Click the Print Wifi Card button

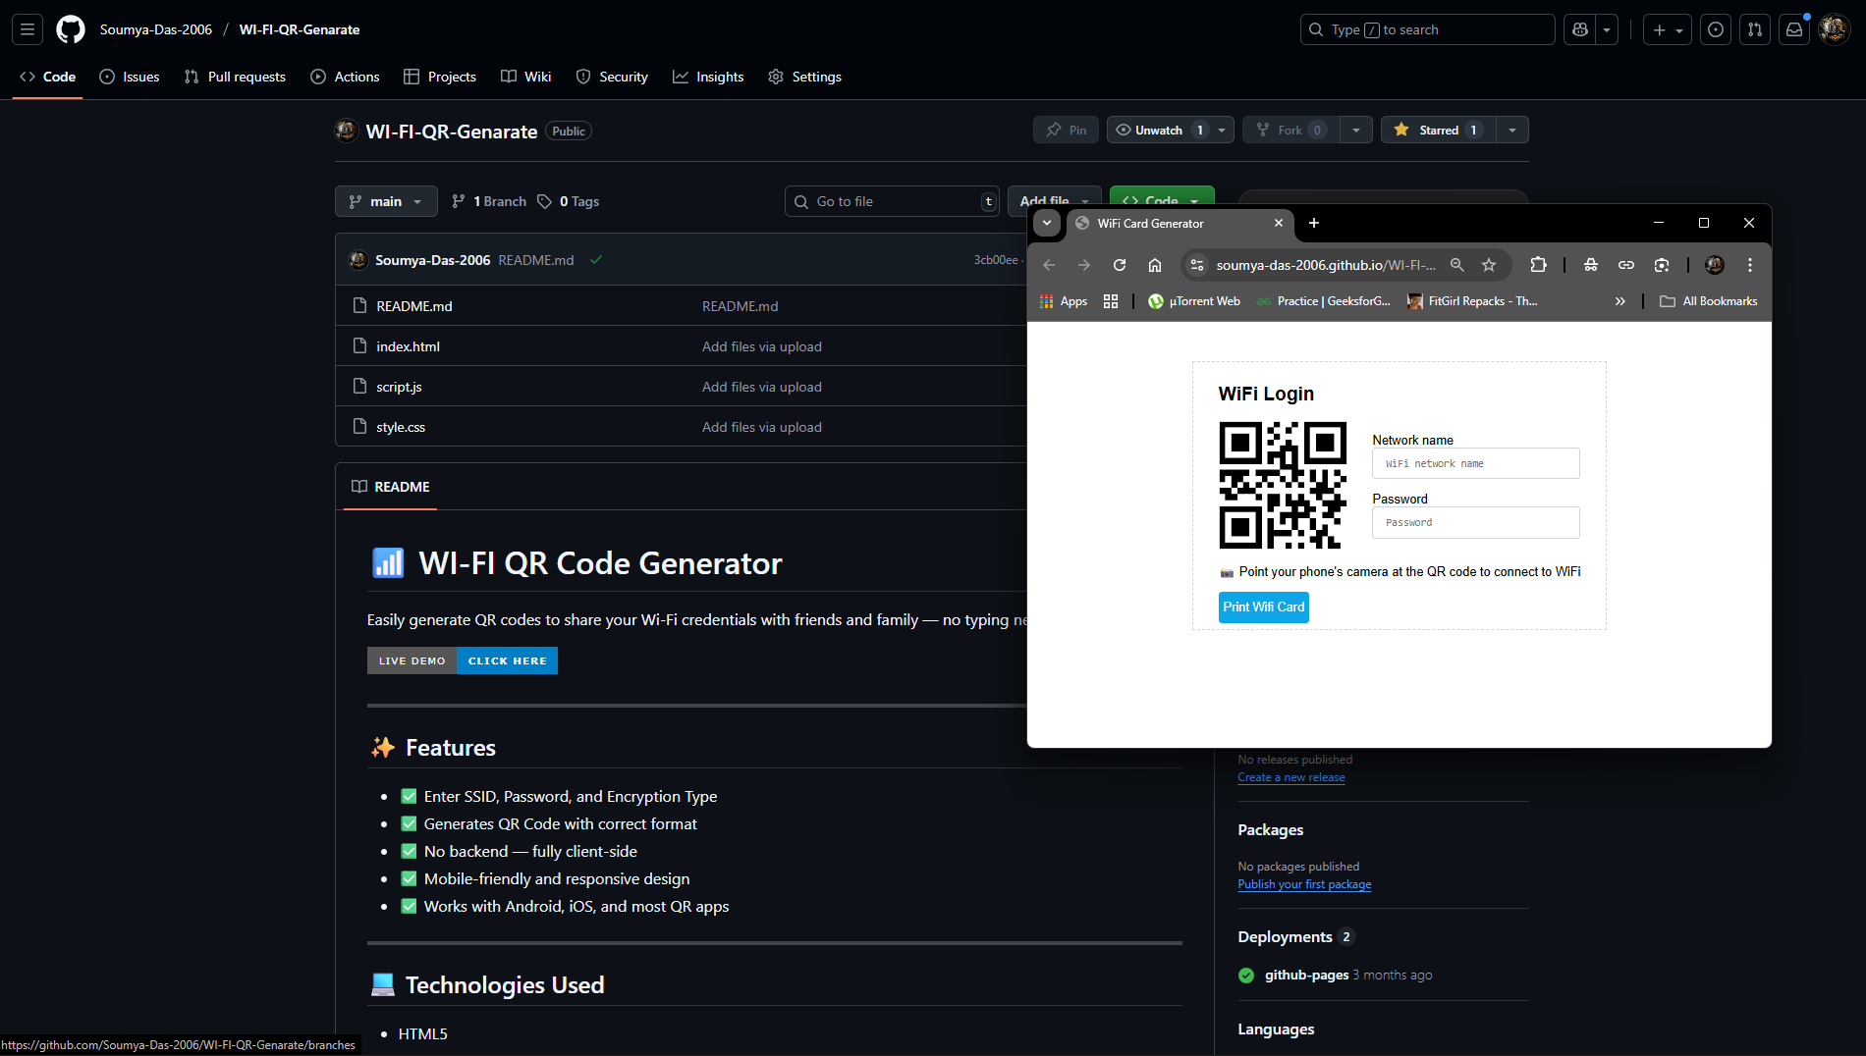pos(1264,607)
